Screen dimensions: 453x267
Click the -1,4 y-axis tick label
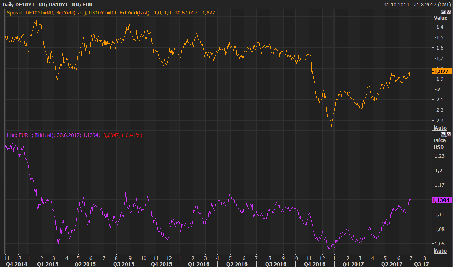440,27
